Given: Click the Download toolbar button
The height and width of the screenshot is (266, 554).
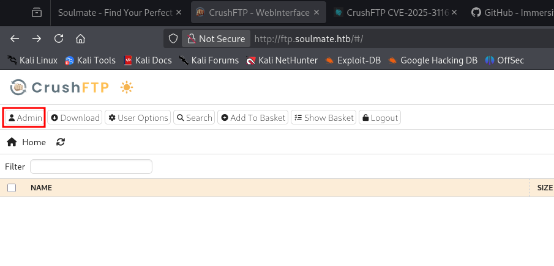Looking at the screenshot, I should [75, 118].
